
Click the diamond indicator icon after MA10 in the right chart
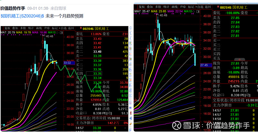pyautogui.click(x=193, y=12)
